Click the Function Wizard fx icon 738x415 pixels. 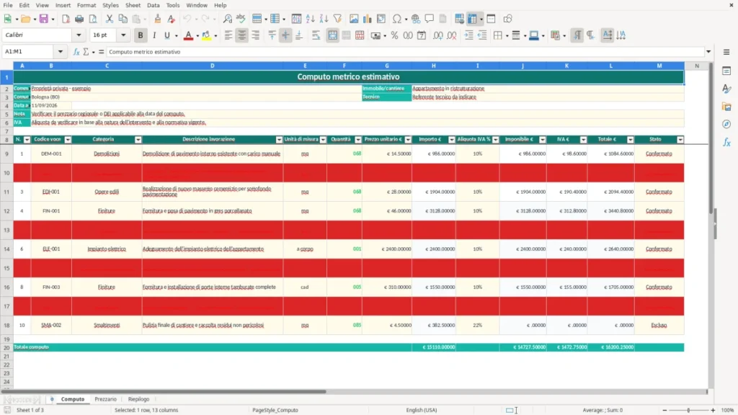pyautogui.click(x=76, y=52)
